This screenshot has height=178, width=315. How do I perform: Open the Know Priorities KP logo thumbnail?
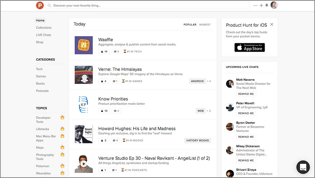pos(84,104)
